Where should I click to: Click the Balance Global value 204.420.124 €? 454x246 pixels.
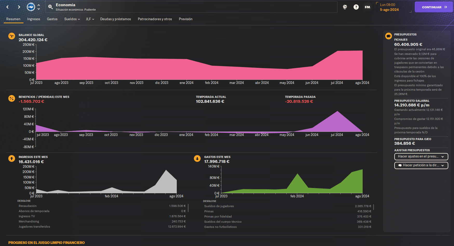33,40
